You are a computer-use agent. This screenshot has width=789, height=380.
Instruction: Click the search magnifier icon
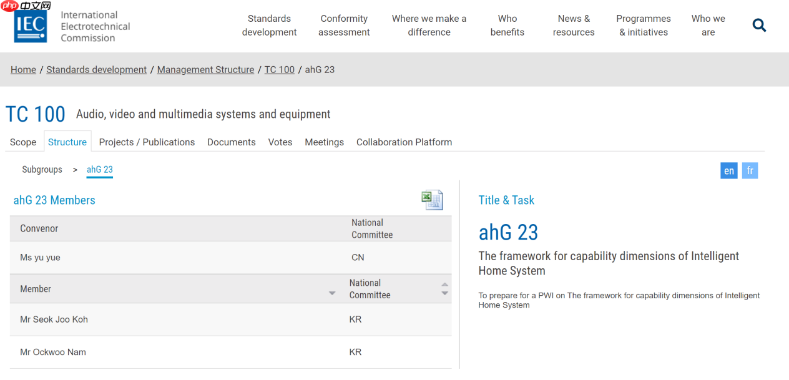click(759, 26)
